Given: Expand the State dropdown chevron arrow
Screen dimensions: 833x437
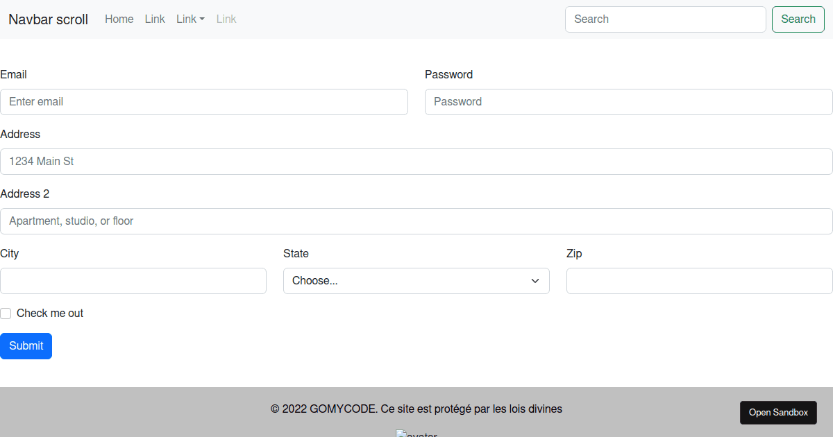Looking at the screenshot, I should coord(535,280).
